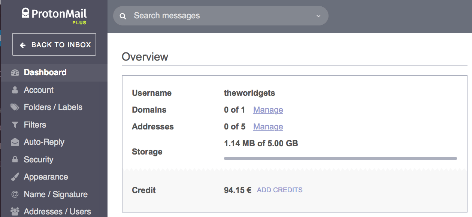
Task: Click the Dashboard gauge icon
Action: tap(15, 73)
